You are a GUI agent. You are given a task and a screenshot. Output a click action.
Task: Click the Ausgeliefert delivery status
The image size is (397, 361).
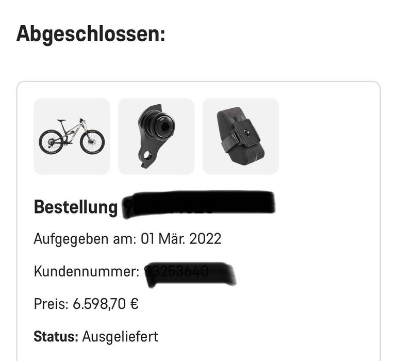click(x=120, y=337)
